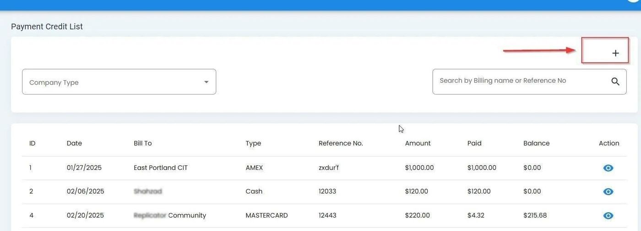Image resolution: width=641 pixels, height=231 pixels.
Task: Click the plus icon to add payment credit
Action: click(615, 53)
